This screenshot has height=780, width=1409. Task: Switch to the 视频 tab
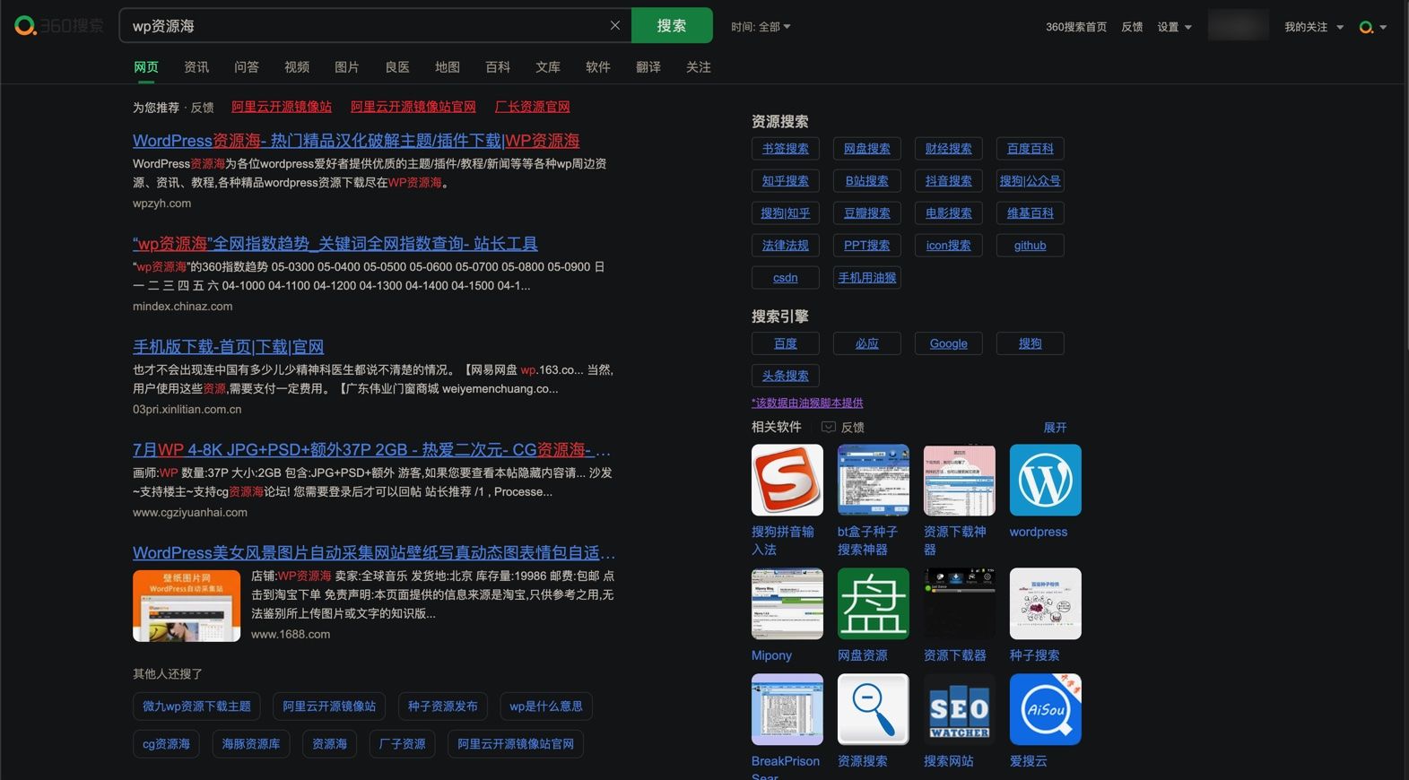[297, 67]
